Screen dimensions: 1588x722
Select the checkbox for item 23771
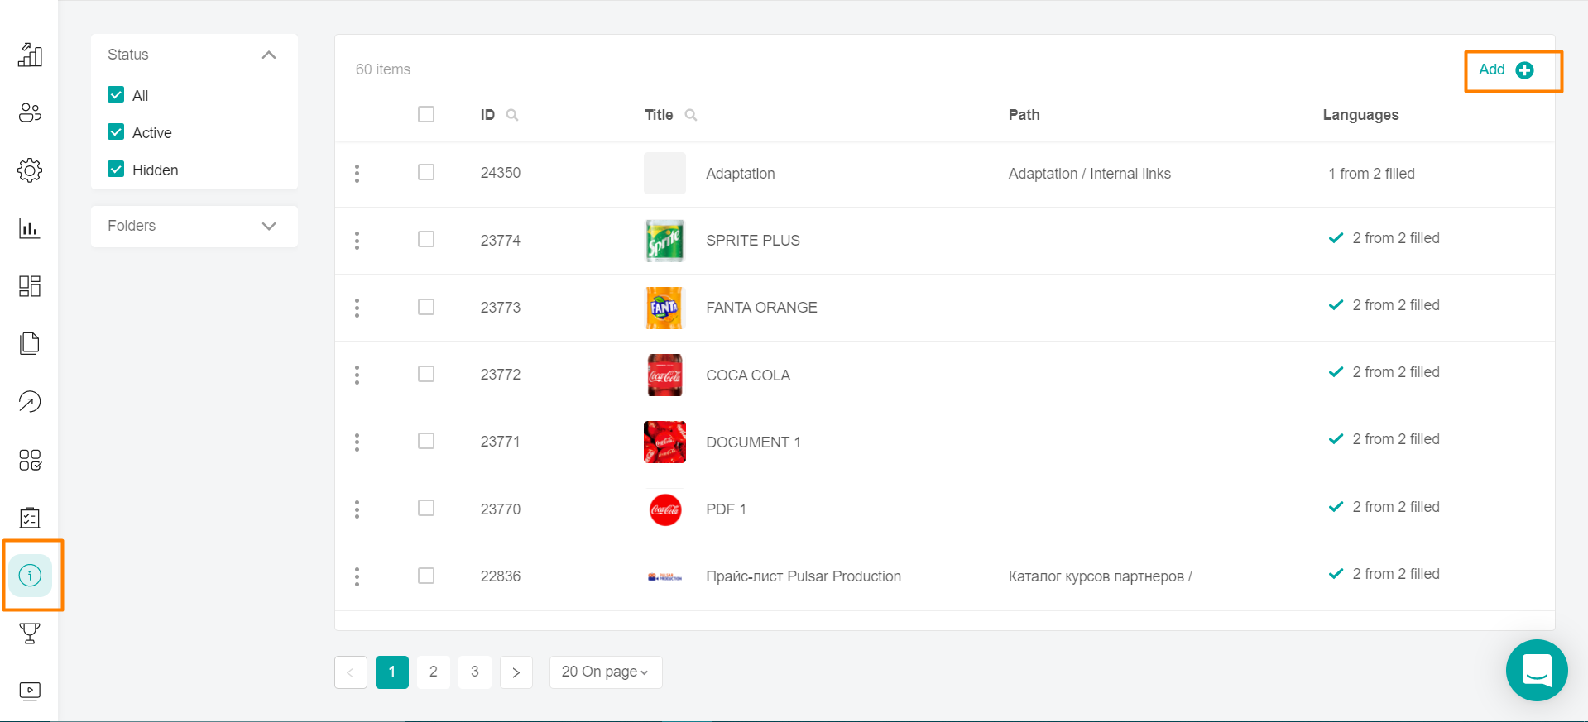[x=426, y=441]
